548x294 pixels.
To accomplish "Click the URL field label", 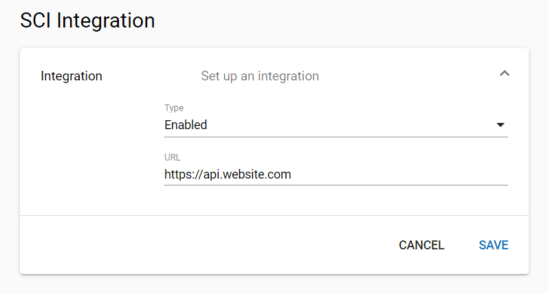I will (173, 157).
